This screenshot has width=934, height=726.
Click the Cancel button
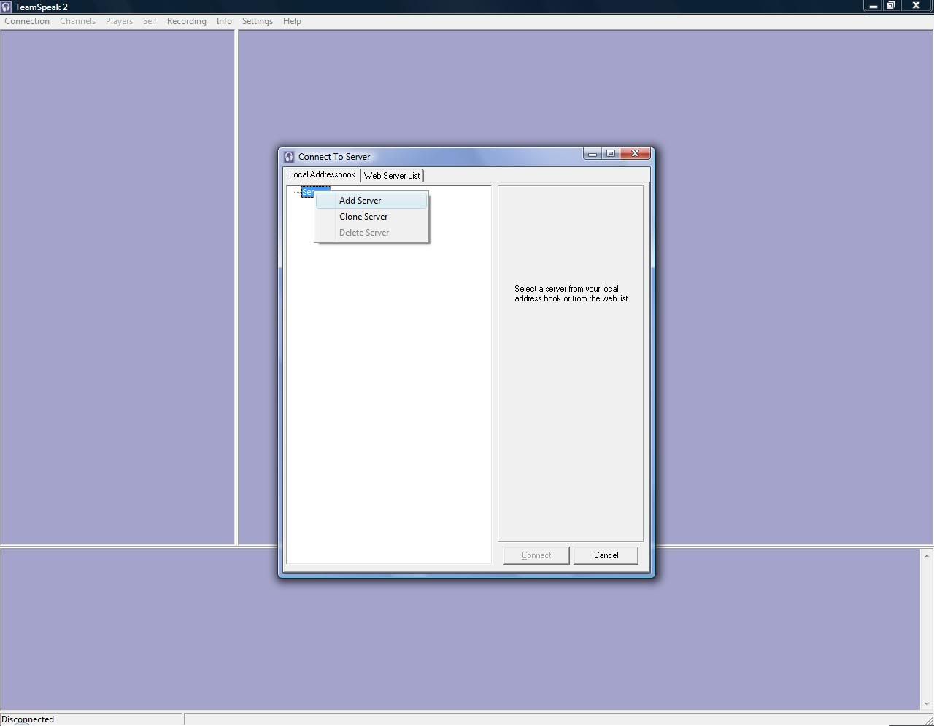coord(606,555)
